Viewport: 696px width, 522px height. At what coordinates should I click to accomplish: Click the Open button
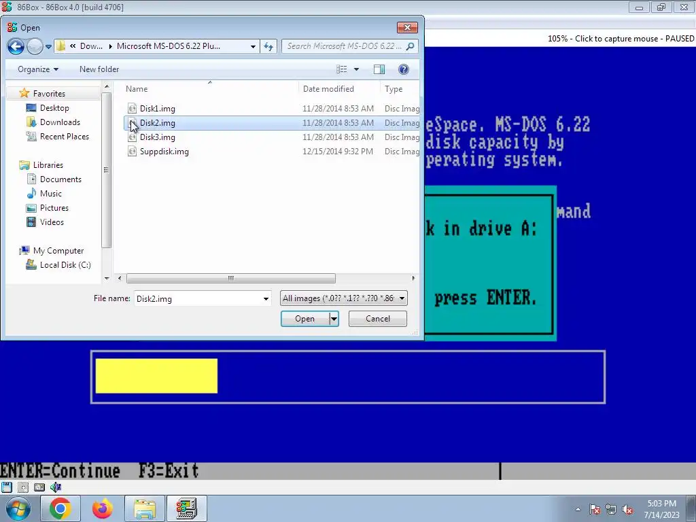pyautogui.click(x=305, y=319)
